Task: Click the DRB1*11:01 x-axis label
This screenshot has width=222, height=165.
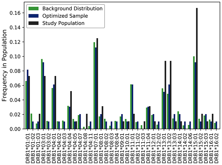Action: (x=132, y=148)
